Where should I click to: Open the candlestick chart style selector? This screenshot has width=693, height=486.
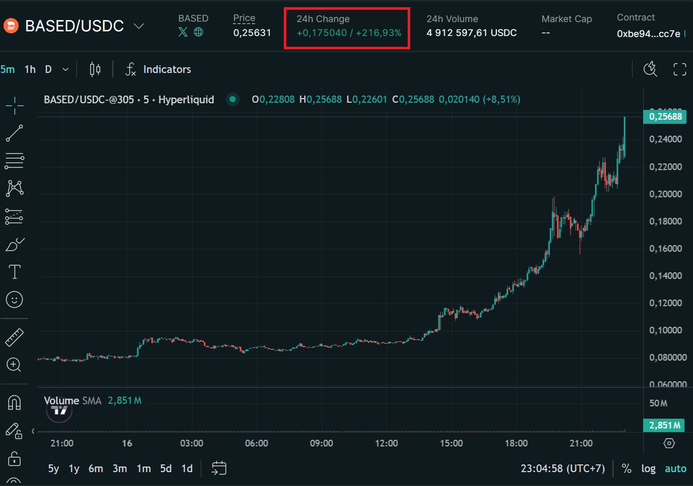(x=95, y=69)
